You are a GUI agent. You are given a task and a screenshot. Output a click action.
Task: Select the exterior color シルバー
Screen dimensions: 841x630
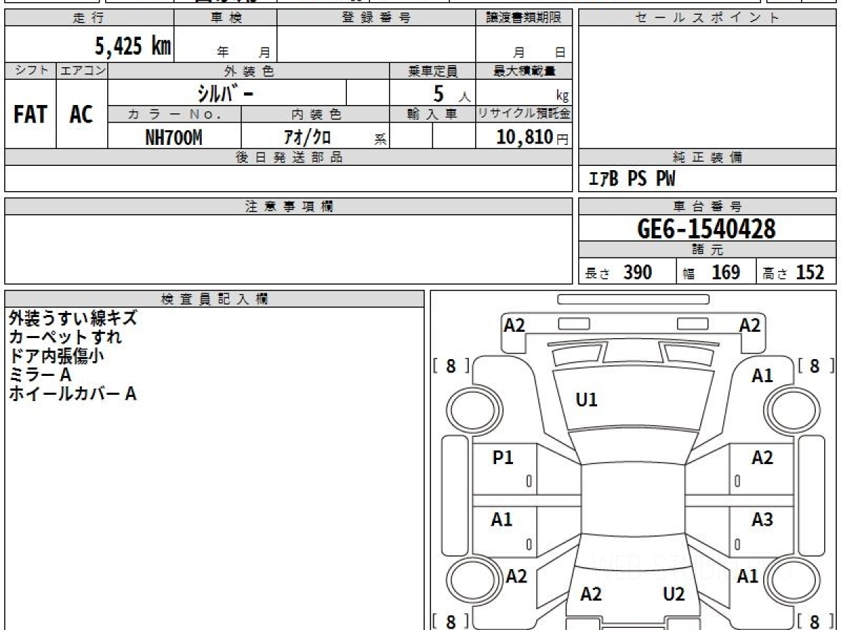click(x=224, y=93)
